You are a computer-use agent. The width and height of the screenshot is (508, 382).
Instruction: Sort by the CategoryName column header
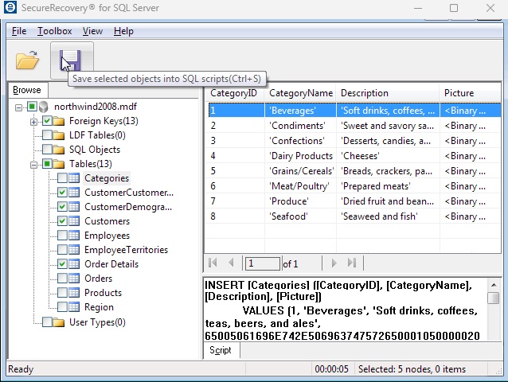301,93
